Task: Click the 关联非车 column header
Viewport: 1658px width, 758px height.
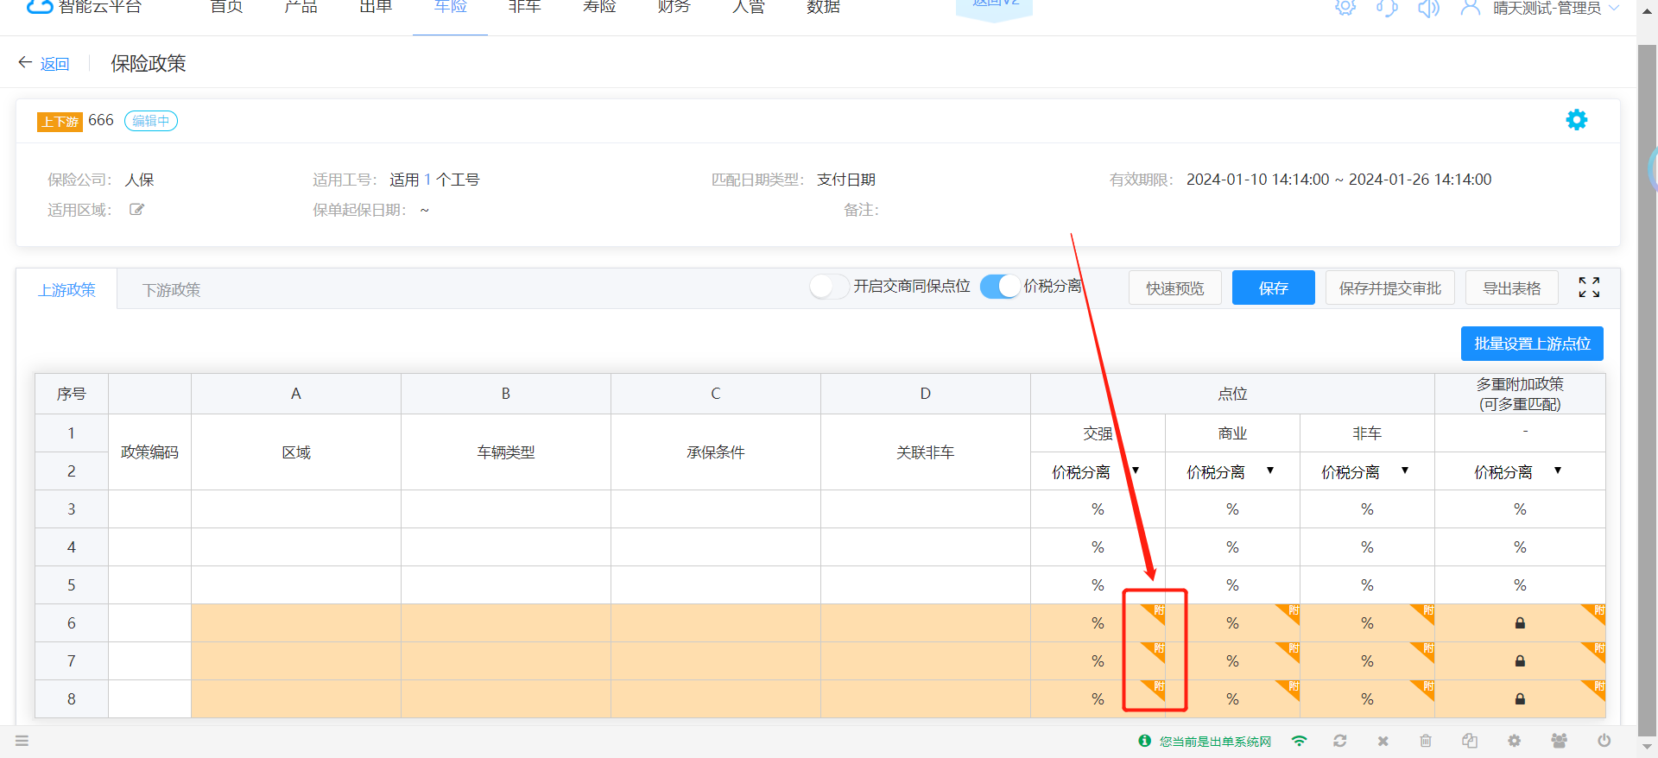Action: click(925, 452)
